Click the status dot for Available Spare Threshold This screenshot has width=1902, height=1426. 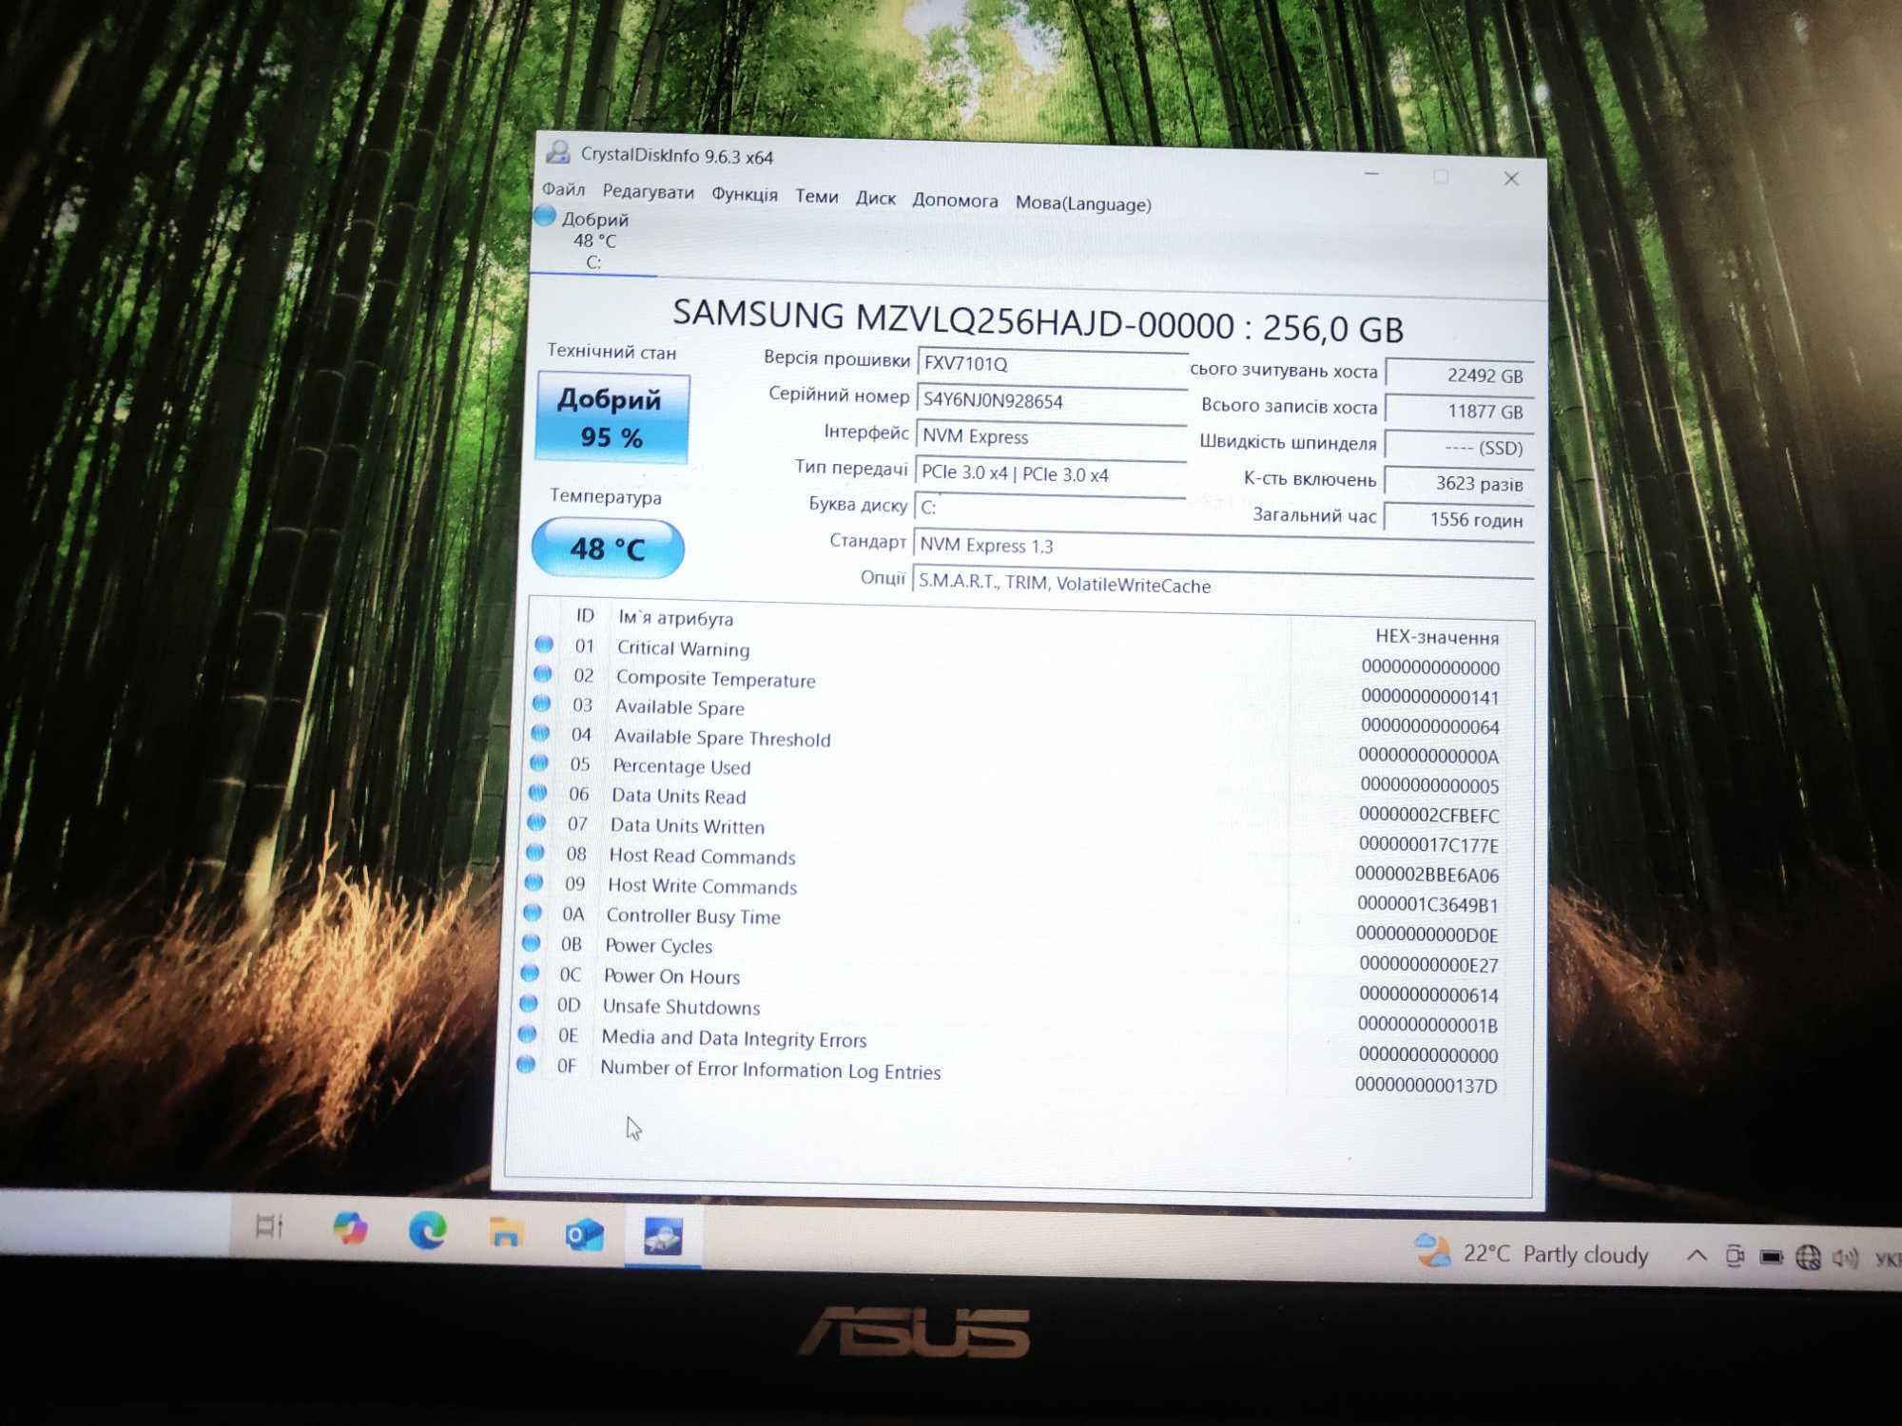tap(540, 733)
